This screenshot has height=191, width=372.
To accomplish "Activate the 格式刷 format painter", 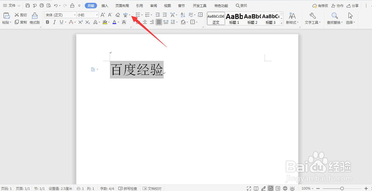I will pos(35,19).
